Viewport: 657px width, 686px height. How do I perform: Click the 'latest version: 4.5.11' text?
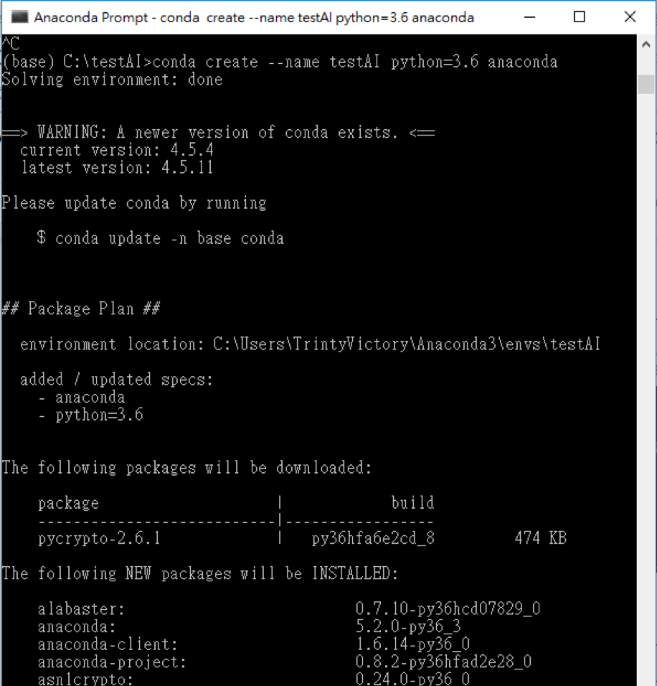pyautogui.click(x=117, y=168)
